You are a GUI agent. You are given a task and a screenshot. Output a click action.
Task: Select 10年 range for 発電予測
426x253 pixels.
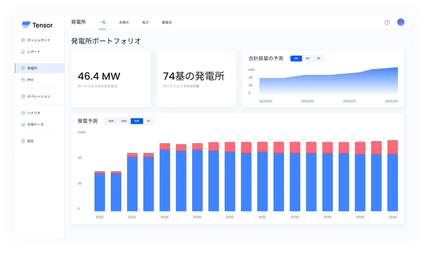tap(137, 121)
